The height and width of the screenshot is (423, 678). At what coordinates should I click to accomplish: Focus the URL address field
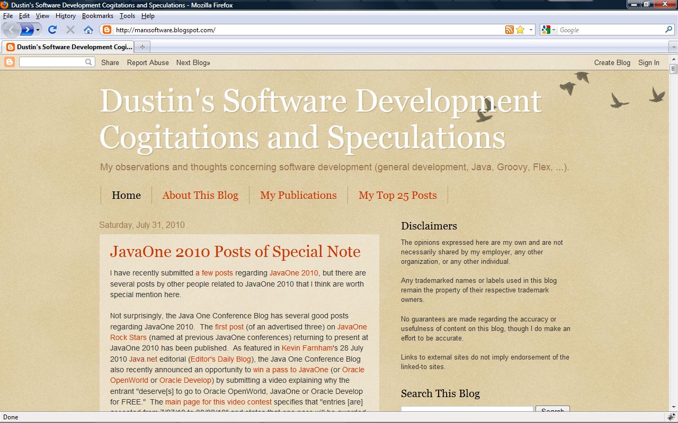pos(308,30)
